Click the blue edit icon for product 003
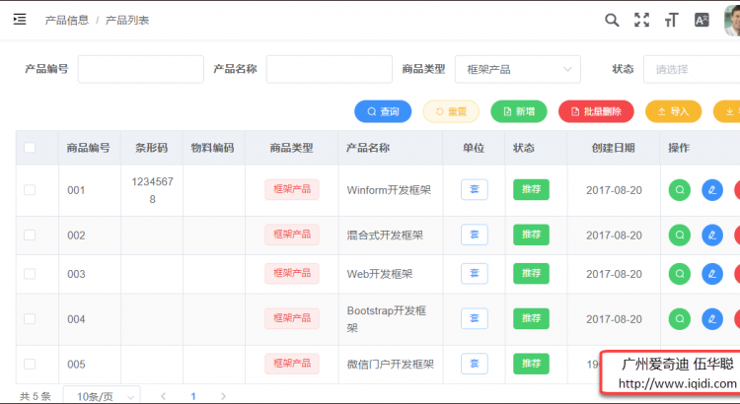The height and width of the screenshot is (404, 740). [710, 274]
